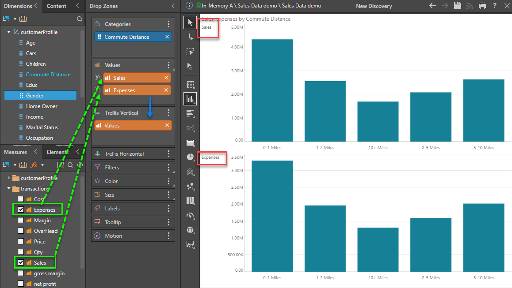Select the grid table visualization icon
Screen dimensions: 512x288
(190, 84)
